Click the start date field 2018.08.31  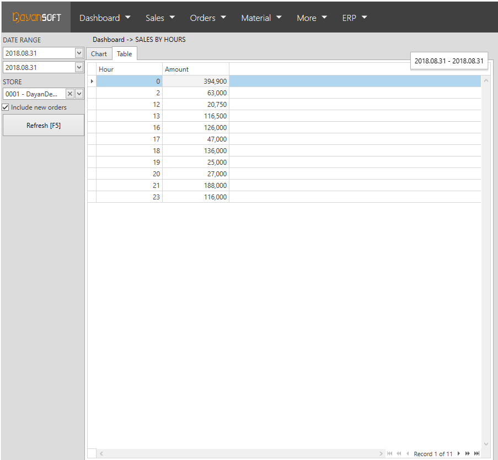point(39,53)
